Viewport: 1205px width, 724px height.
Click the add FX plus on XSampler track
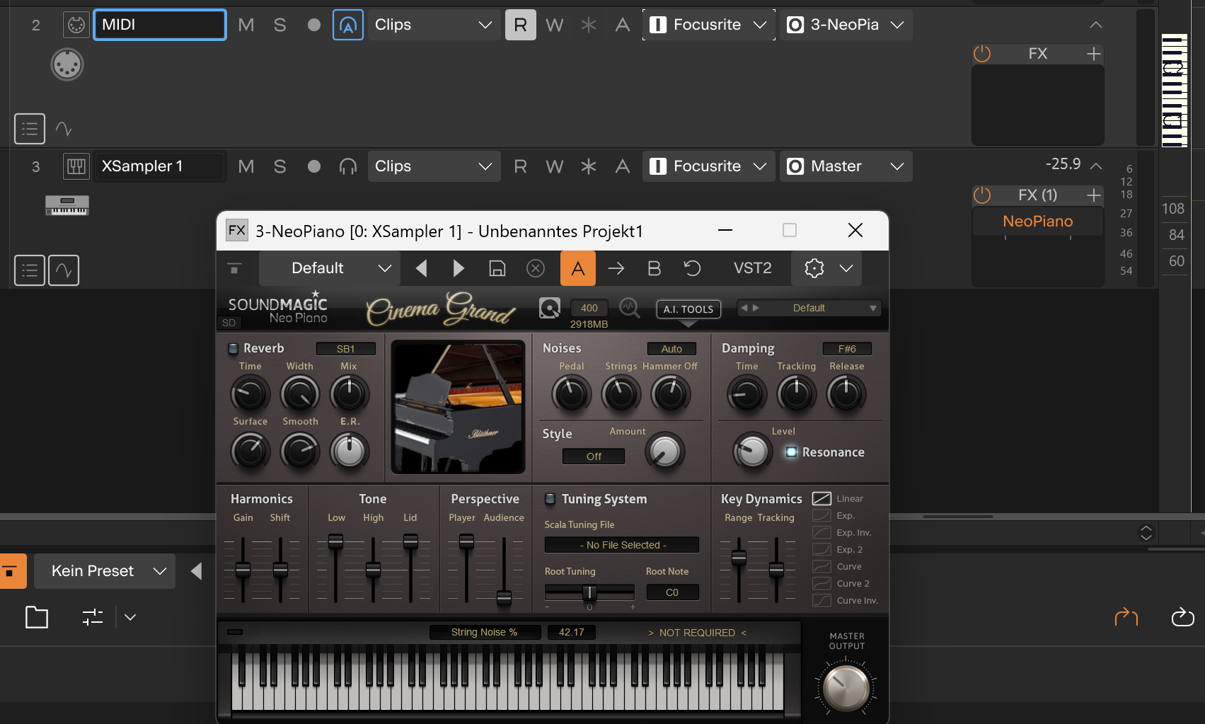click(1094, 195)
